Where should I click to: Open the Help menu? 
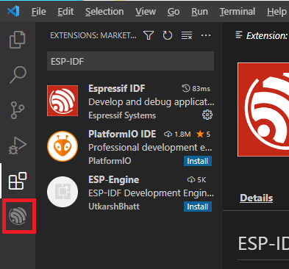pyautogui.click(x=277, y=12)
